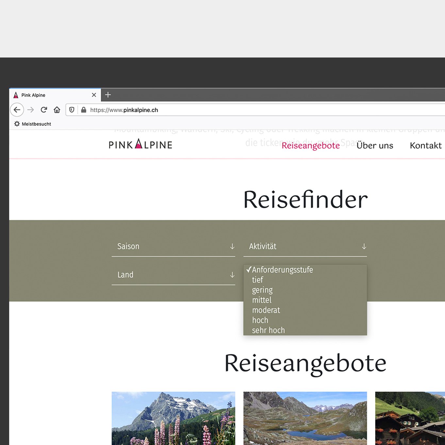Select 'sehr hoch' difficulty level
The width and height of the screenshot is (445, 445).
[x=268, y=330]
